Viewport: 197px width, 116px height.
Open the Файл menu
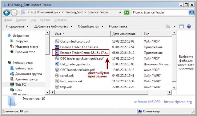pos(8,20)
